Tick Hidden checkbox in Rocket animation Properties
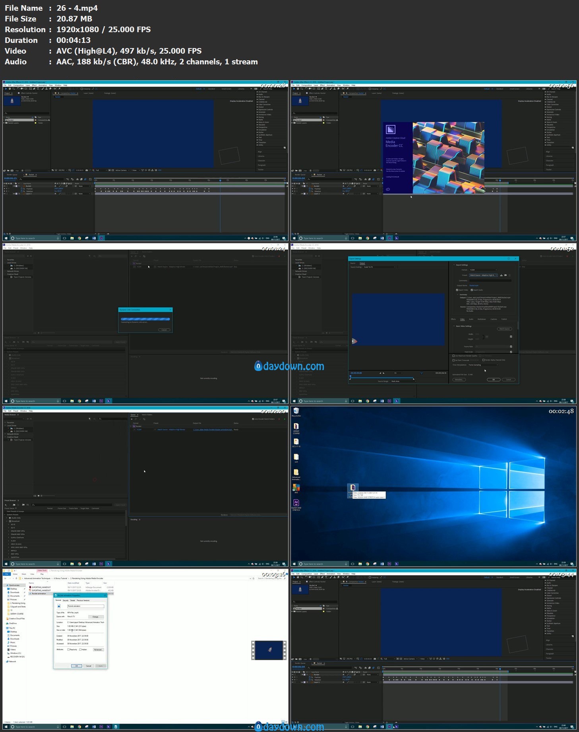This screenshot has width=579, height=732. click(80, 649)
